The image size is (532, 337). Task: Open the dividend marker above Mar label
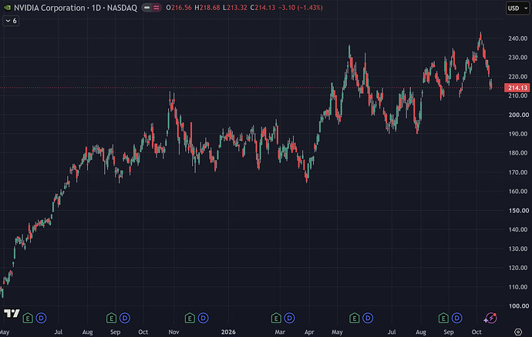(289, 318)
